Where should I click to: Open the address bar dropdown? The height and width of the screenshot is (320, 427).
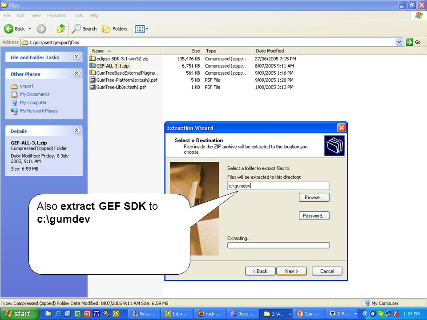point(399,42)
